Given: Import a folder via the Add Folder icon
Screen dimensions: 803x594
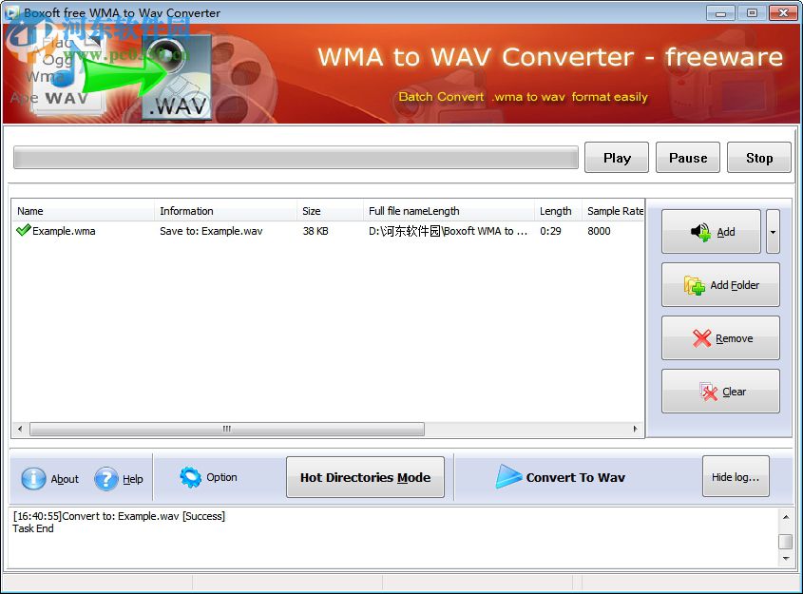Looking at the screenshot, I should [x=695, y=284].
